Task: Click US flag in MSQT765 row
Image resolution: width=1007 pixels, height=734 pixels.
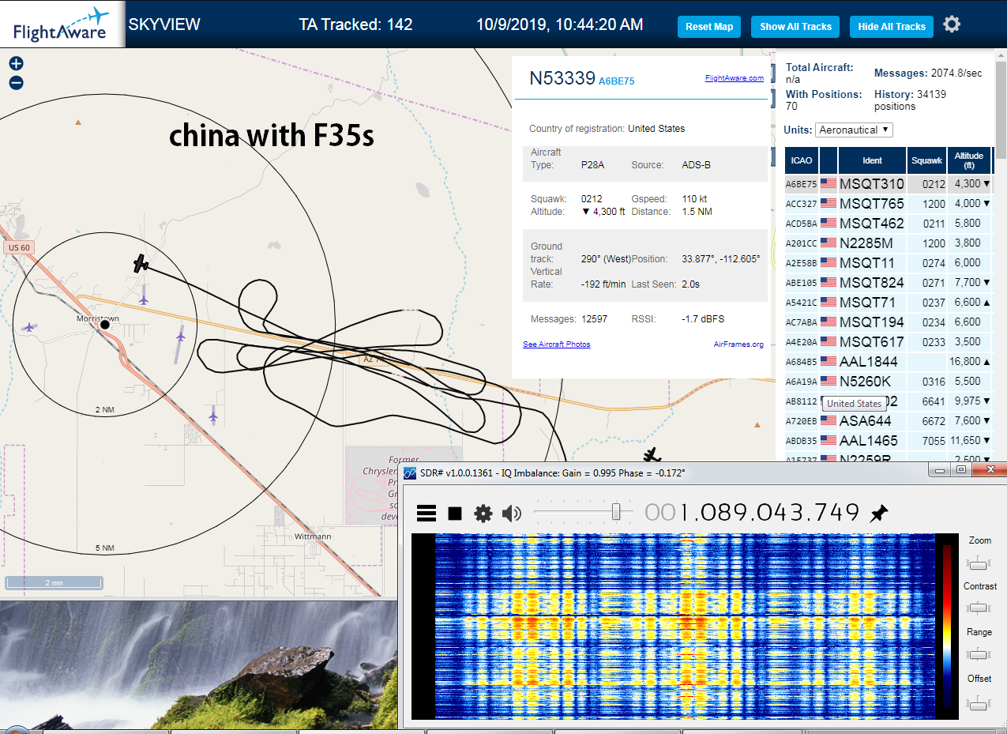Action: tap(829, 204)
